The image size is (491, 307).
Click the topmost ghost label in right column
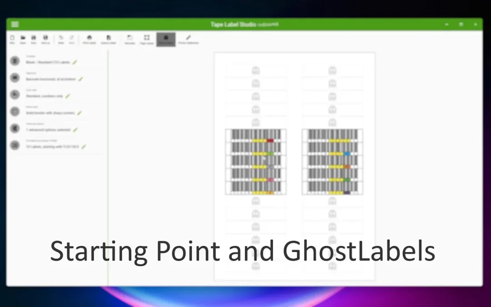[332, 71]
